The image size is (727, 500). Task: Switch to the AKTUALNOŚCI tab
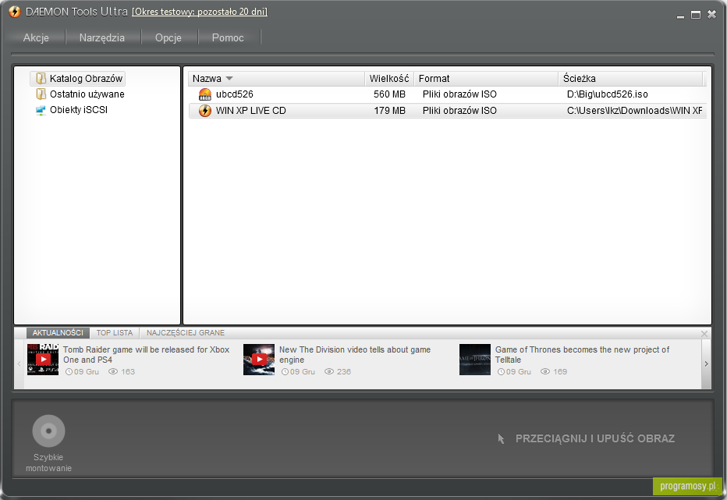click(x=58, y=332)
